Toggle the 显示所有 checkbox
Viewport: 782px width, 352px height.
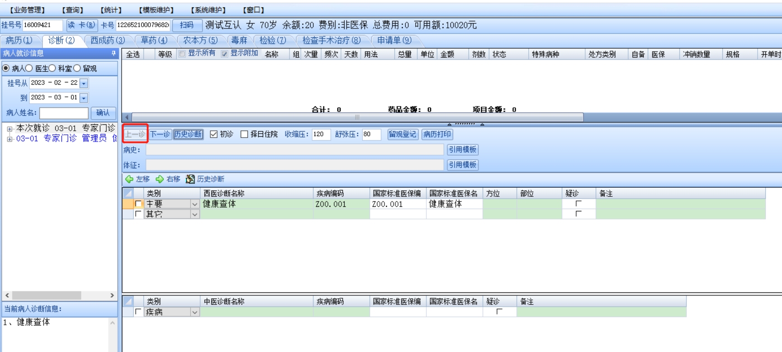click(x=182, y=54)
